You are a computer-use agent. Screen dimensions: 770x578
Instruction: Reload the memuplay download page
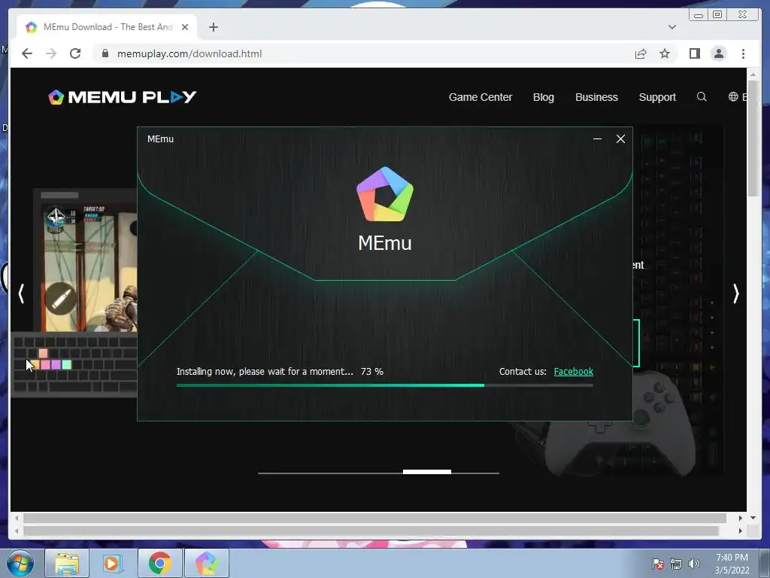(75, 53)
